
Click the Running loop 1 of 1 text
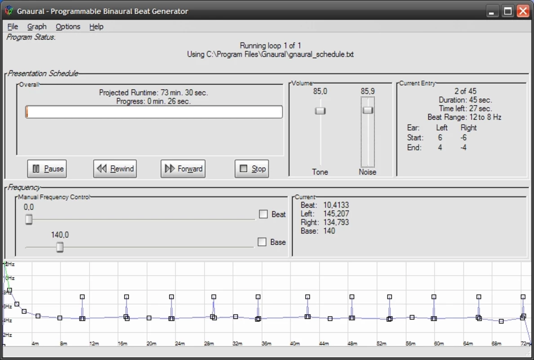[x=271, y=46]
